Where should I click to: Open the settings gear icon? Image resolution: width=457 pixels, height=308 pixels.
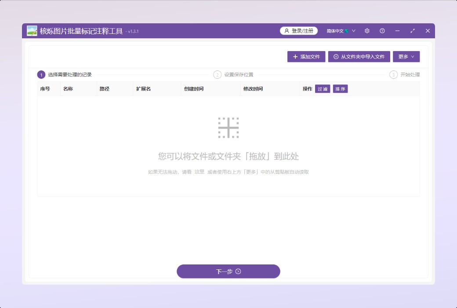(x=367, y=31)
